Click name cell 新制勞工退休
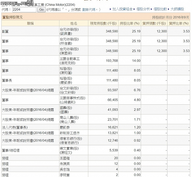 click(74, 133)
